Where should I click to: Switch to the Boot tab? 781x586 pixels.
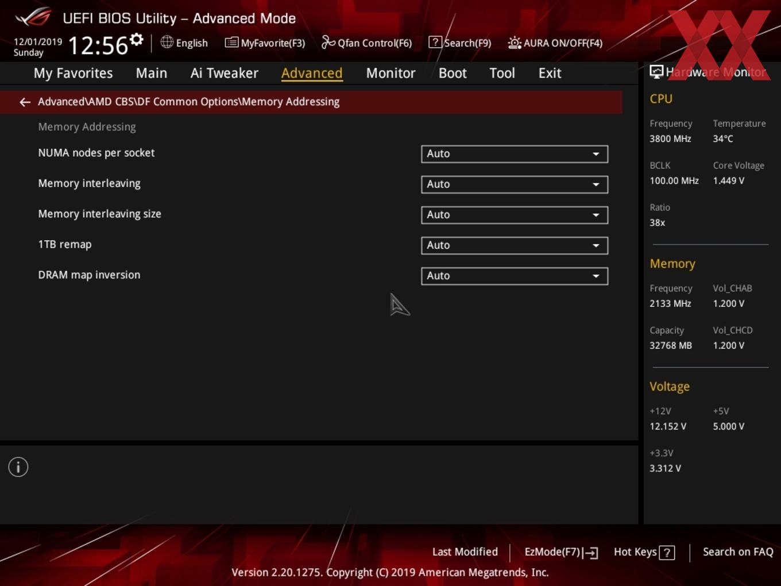tap(453, 73)
